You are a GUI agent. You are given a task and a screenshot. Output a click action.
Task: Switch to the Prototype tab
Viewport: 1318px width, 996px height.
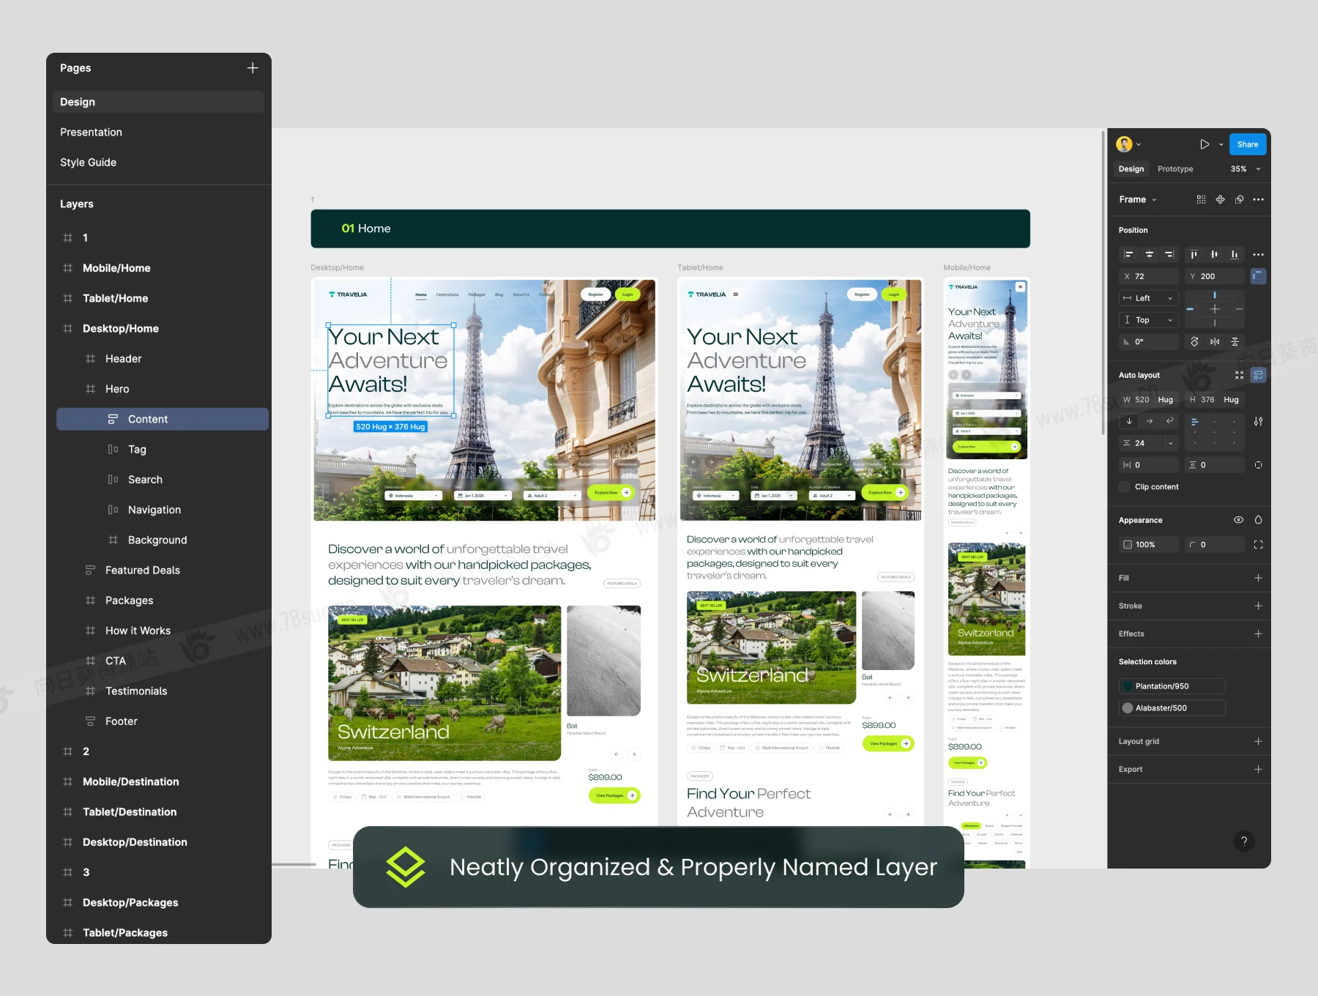pos(1174,169)
